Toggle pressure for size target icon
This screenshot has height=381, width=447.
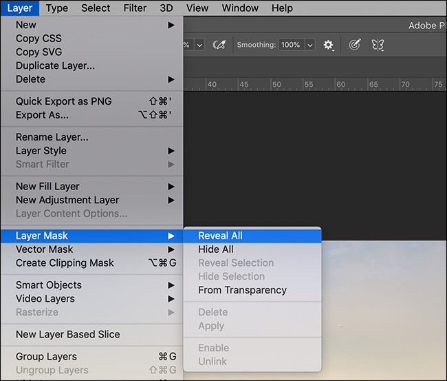(x=355, y=45)
